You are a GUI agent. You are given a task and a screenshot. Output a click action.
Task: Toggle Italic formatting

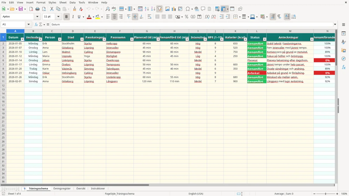coord(73,17)
